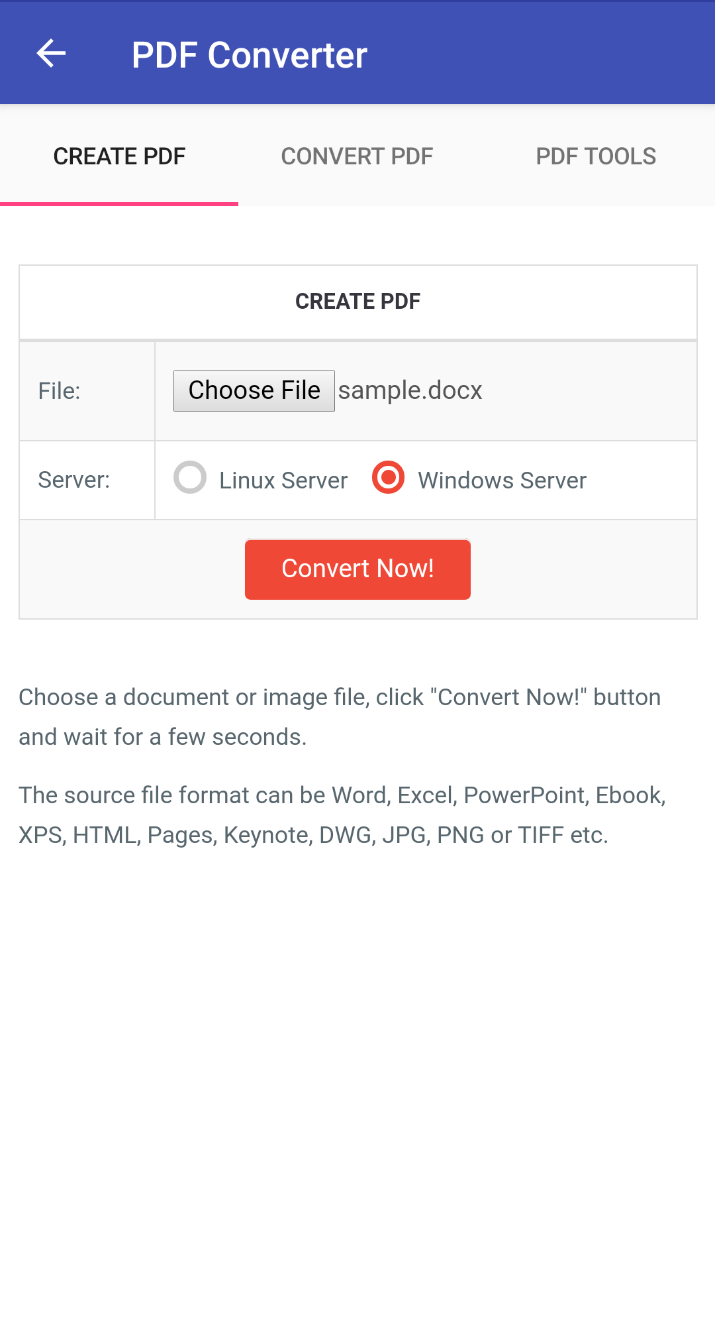Select the Linux Server radio button
The width and height of the screenshot is (715, 1342).
(x=190, y=477)
